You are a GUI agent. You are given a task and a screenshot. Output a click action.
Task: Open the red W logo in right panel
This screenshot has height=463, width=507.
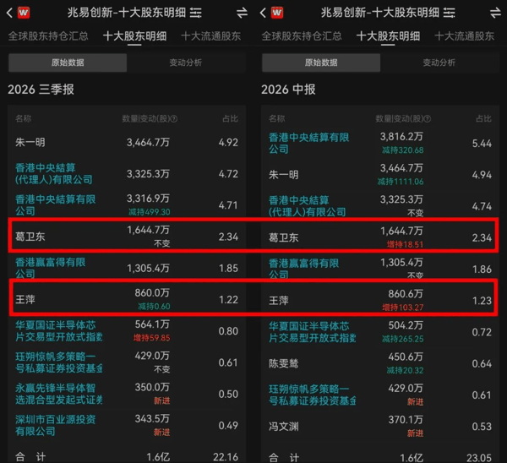point(277,13)
